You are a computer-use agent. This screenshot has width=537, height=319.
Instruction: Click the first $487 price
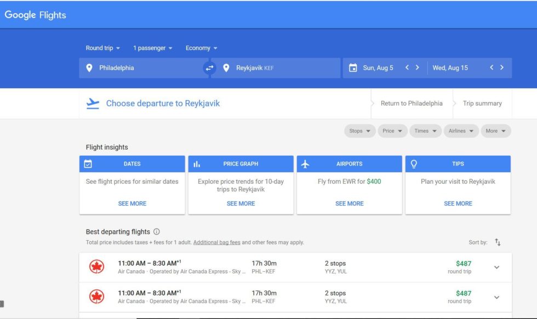pos(464,264)
